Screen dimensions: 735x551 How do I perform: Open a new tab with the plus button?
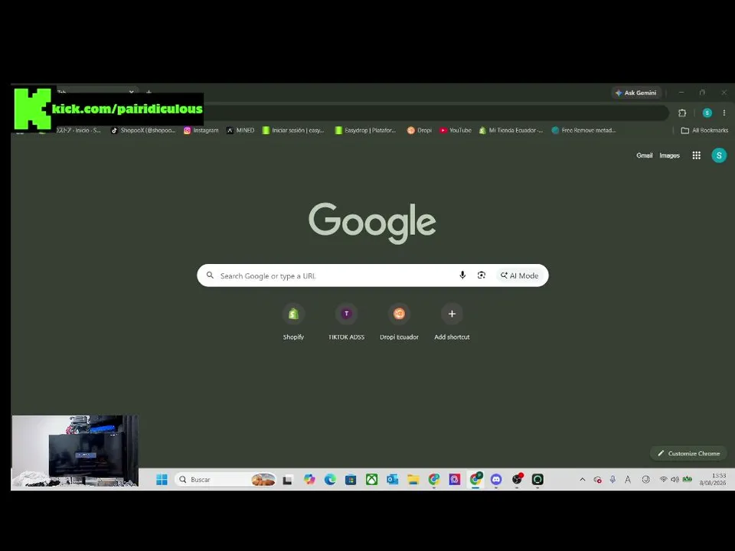click(149, 93)
